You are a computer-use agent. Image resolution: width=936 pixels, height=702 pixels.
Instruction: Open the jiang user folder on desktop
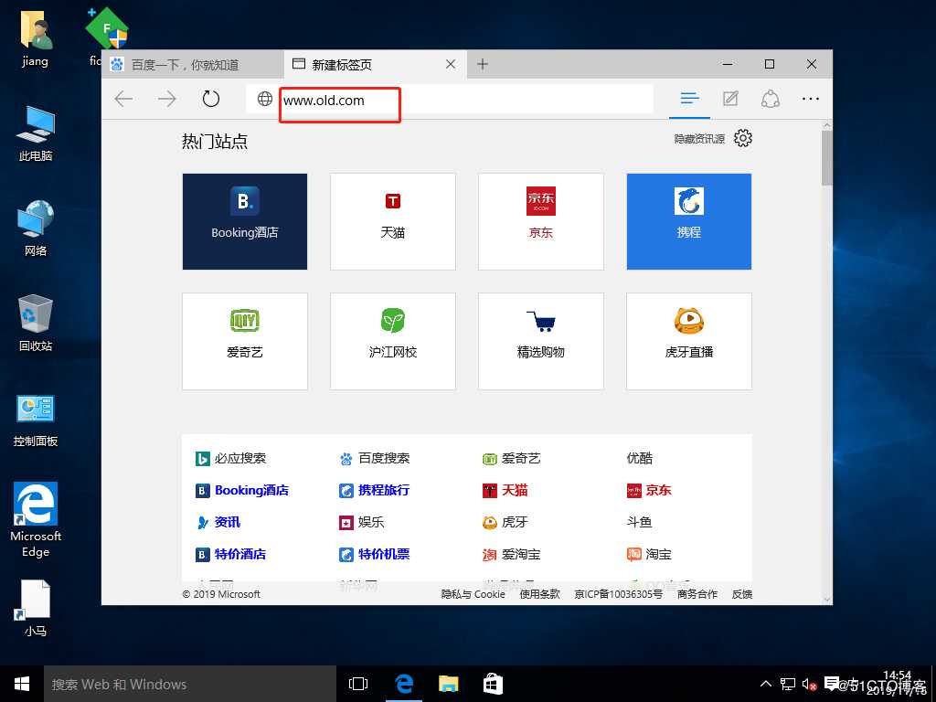pyautogui.click(x=36, y=40)
